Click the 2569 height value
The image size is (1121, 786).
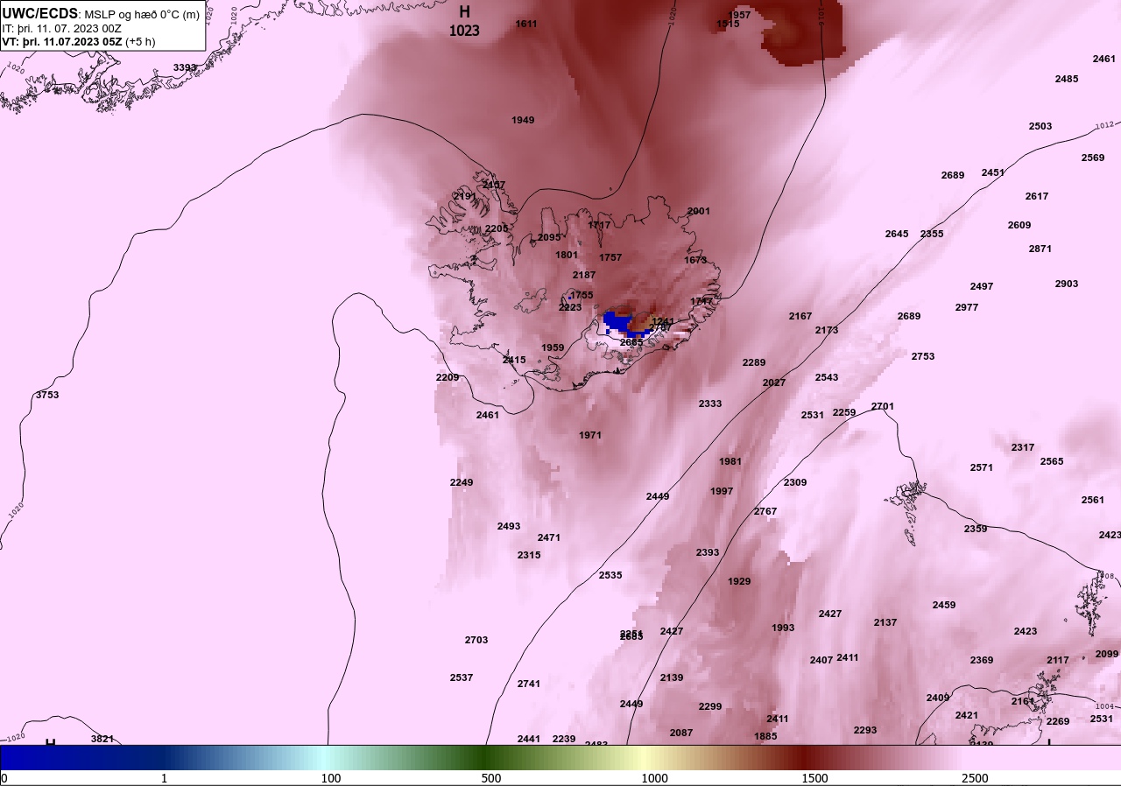click(x=1093, y=158)
